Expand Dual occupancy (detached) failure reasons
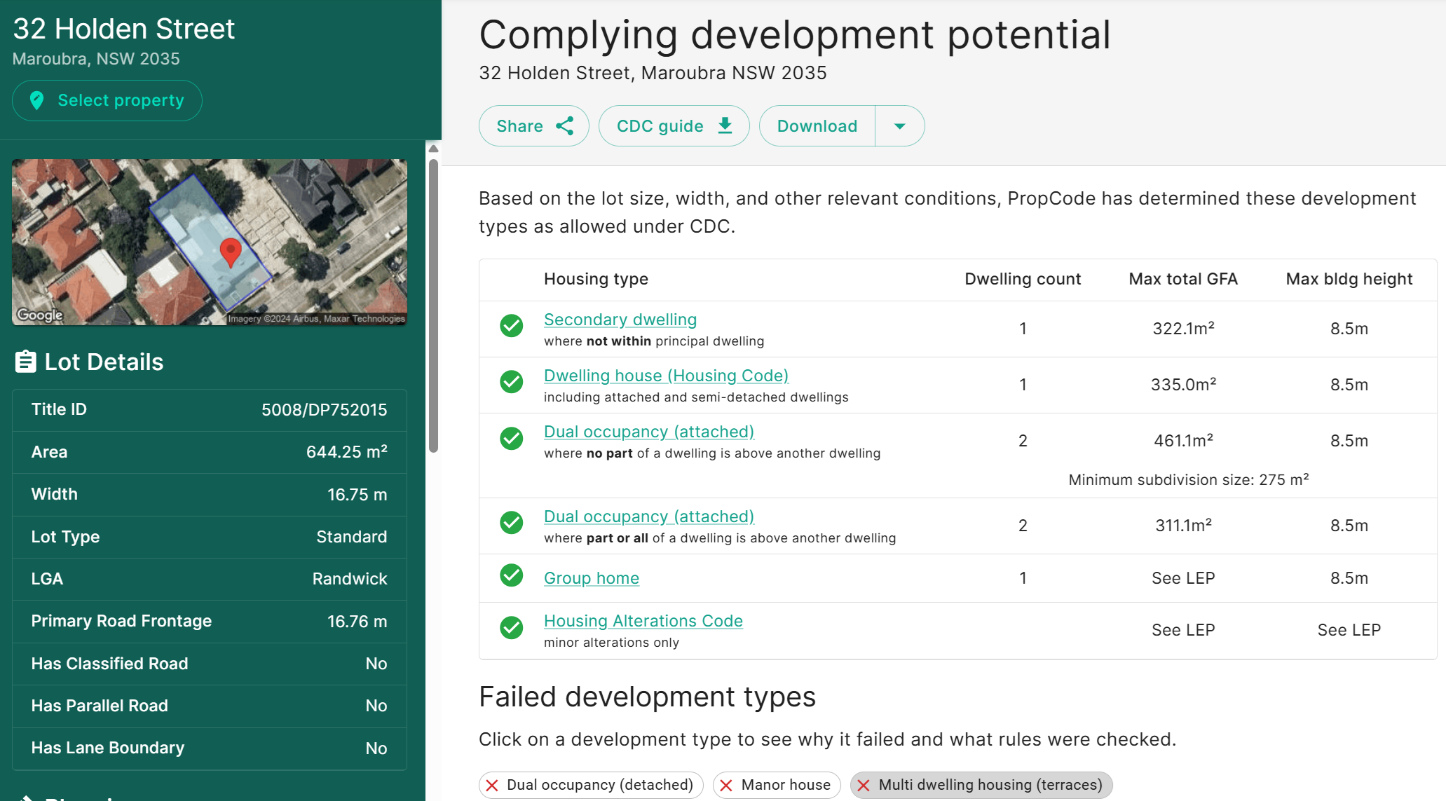 [590, 785]
